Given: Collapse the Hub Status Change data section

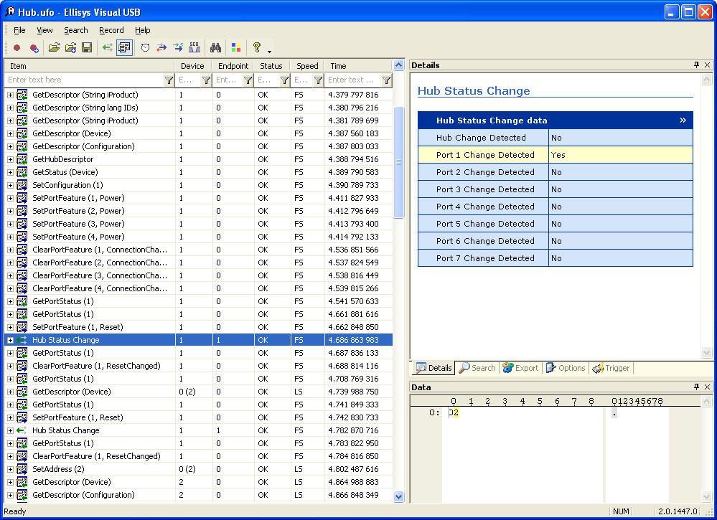Looking at the screenshot, I should point(683,120).
